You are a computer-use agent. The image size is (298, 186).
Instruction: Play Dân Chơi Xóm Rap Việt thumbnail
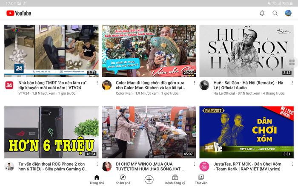point(246,132)
